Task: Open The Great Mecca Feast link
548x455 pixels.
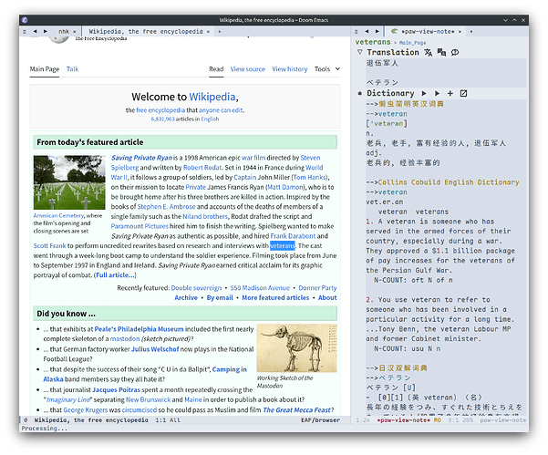Action: click(x=296, y=410)
